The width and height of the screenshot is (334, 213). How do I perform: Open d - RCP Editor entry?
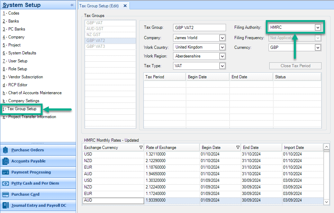15,85
